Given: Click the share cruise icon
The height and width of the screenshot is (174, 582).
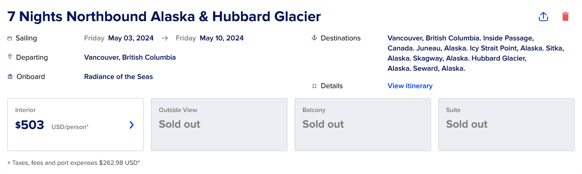Looking at the screenshot, I should tap(543, 17).
